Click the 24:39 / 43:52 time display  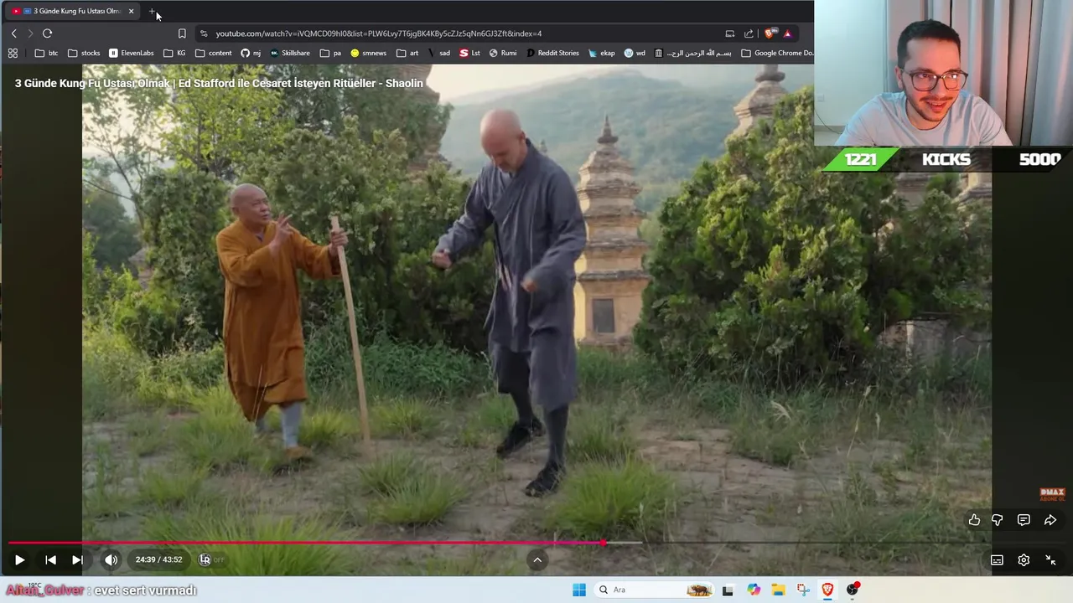(x=158, y=560)
